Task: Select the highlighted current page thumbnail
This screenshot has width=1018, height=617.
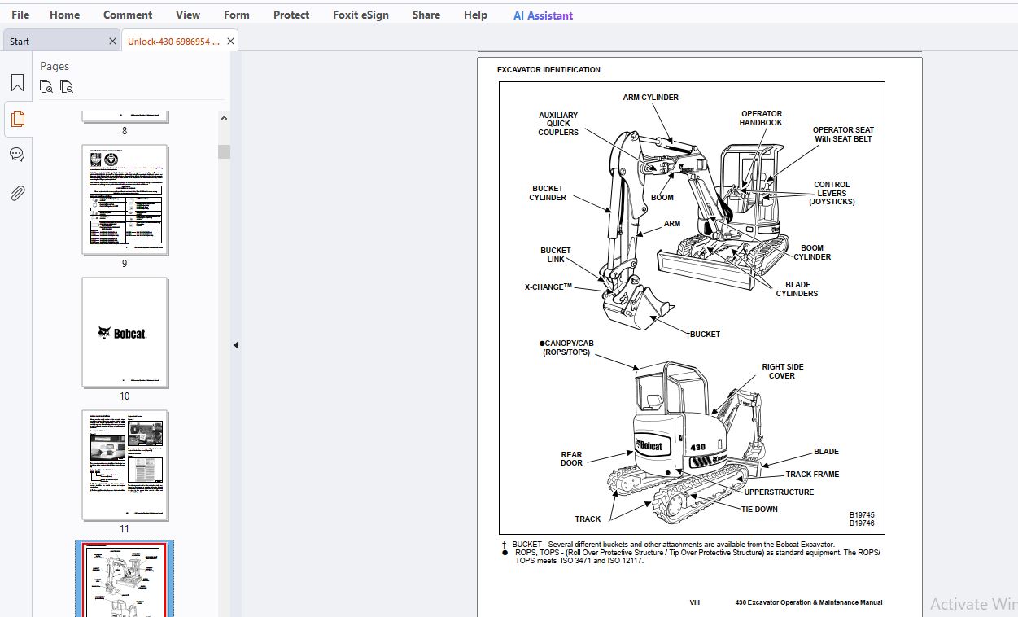Action: click(x=125, y=579)
